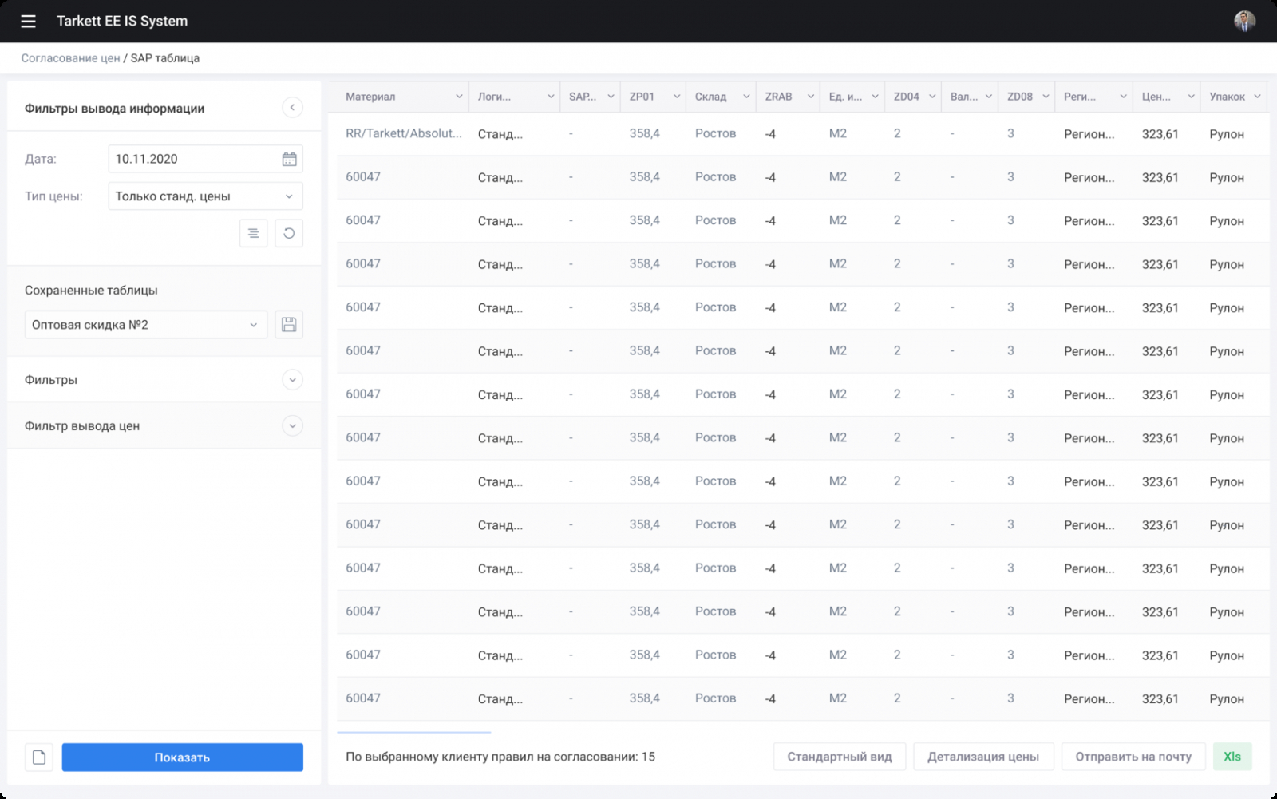Export table using the Xls button
This screenshot has width=1277, height=799.
(1232, 756)
